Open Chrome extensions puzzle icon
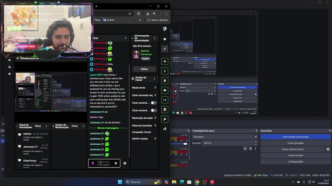The height and width of the screenshot is (186, 332). (139, 13)
